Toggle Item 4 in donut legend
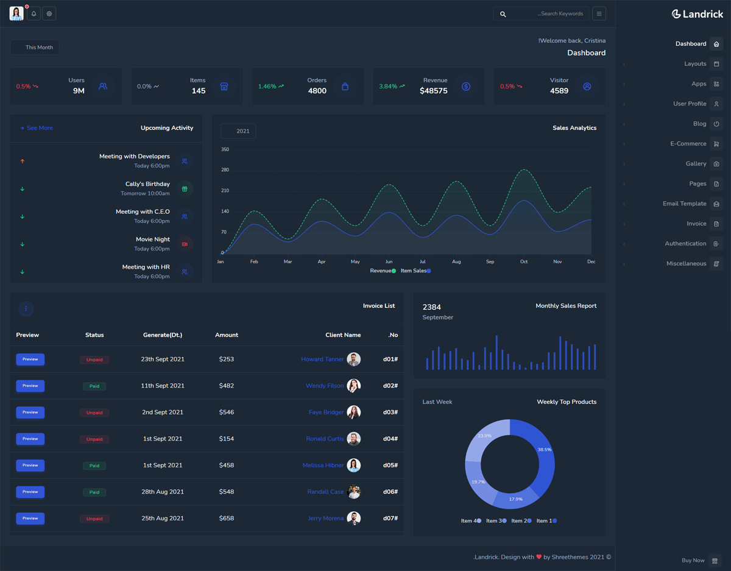731x571 pixels. [x=471, y=521]
